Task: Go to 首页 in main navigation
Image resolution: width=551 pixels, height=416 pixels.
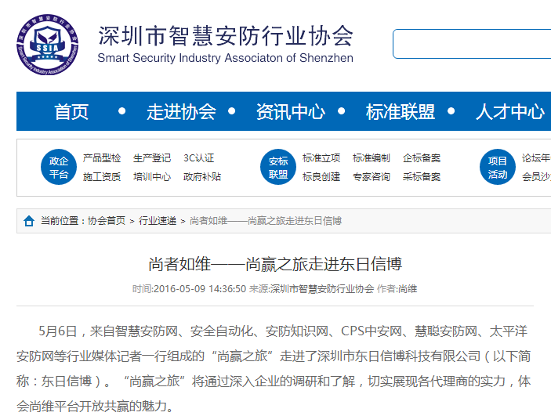Action: point(71,112)
